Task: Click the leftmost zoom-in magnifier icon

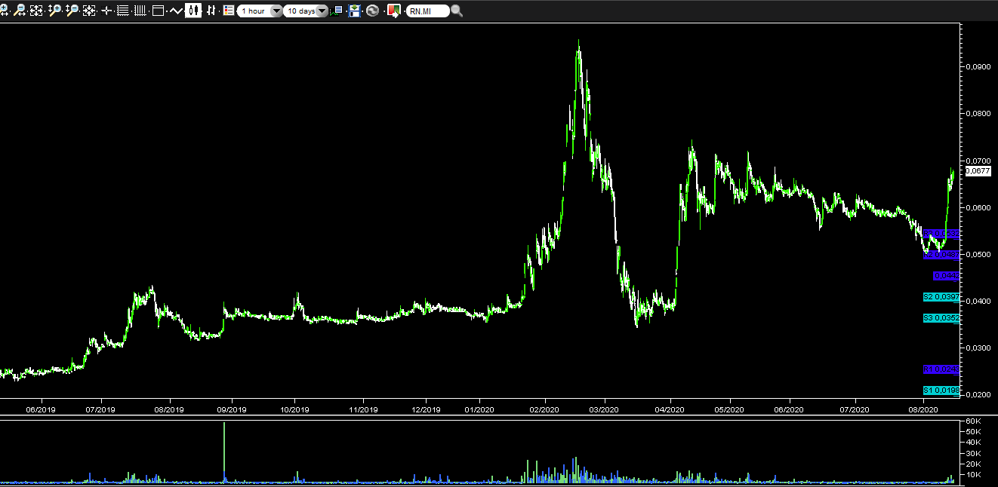Action: (5, 11)
